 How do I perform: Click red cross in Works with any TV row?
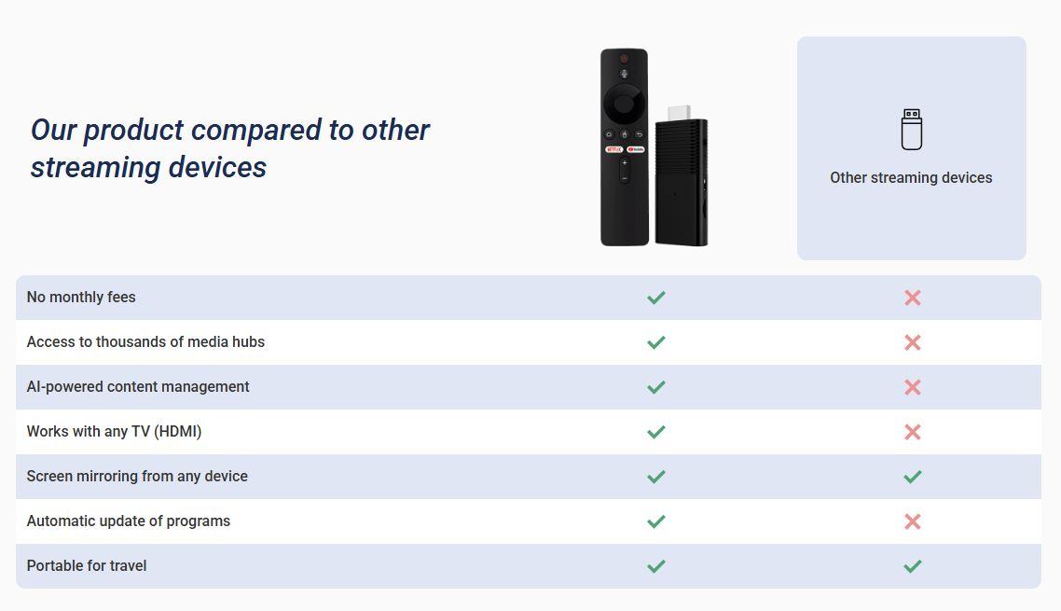(x=912, y=432)
